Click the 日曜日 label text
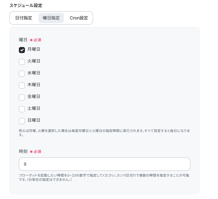This screenshot has height=199, width=218. click(x=34, y=120)
